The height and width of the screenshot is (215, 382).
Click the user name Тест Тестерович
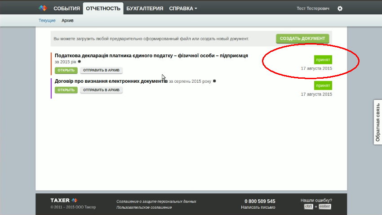pyautogui.click(x=313, y=9)
